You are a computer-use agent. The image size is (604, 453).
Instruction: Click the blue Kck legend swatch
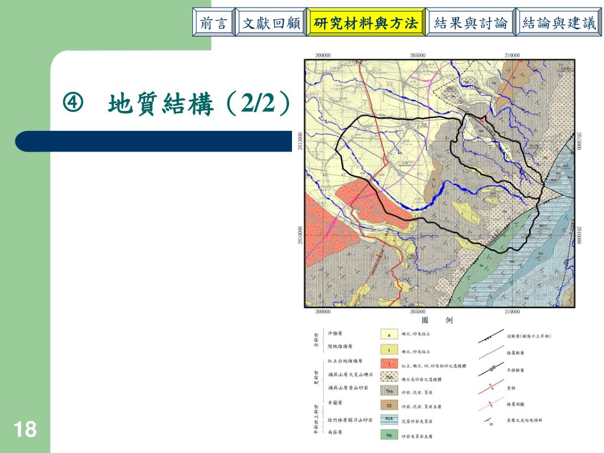[x=389, y=419]
